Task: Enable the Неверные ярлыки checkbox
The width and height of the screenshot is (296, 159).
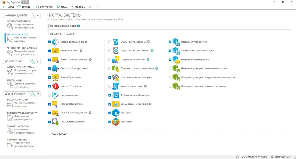Action: click(49, 95)
